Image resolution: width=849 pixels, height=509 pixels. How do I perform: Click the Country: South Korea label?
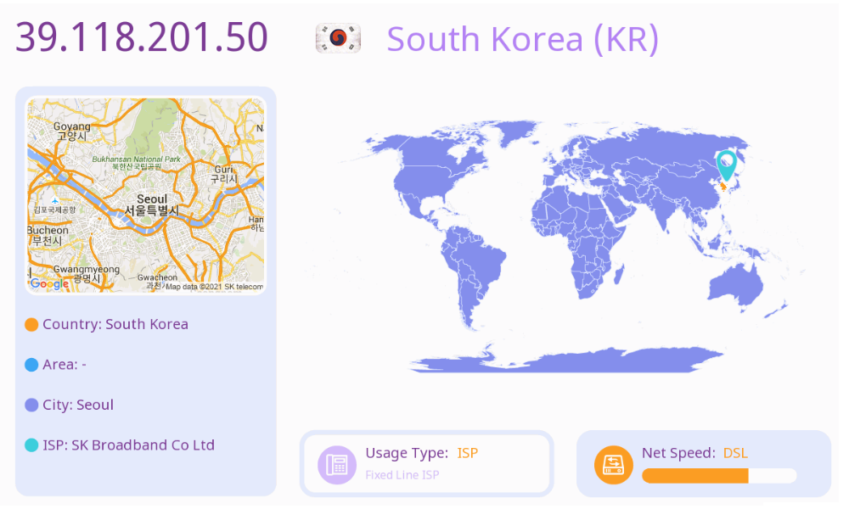115,324
